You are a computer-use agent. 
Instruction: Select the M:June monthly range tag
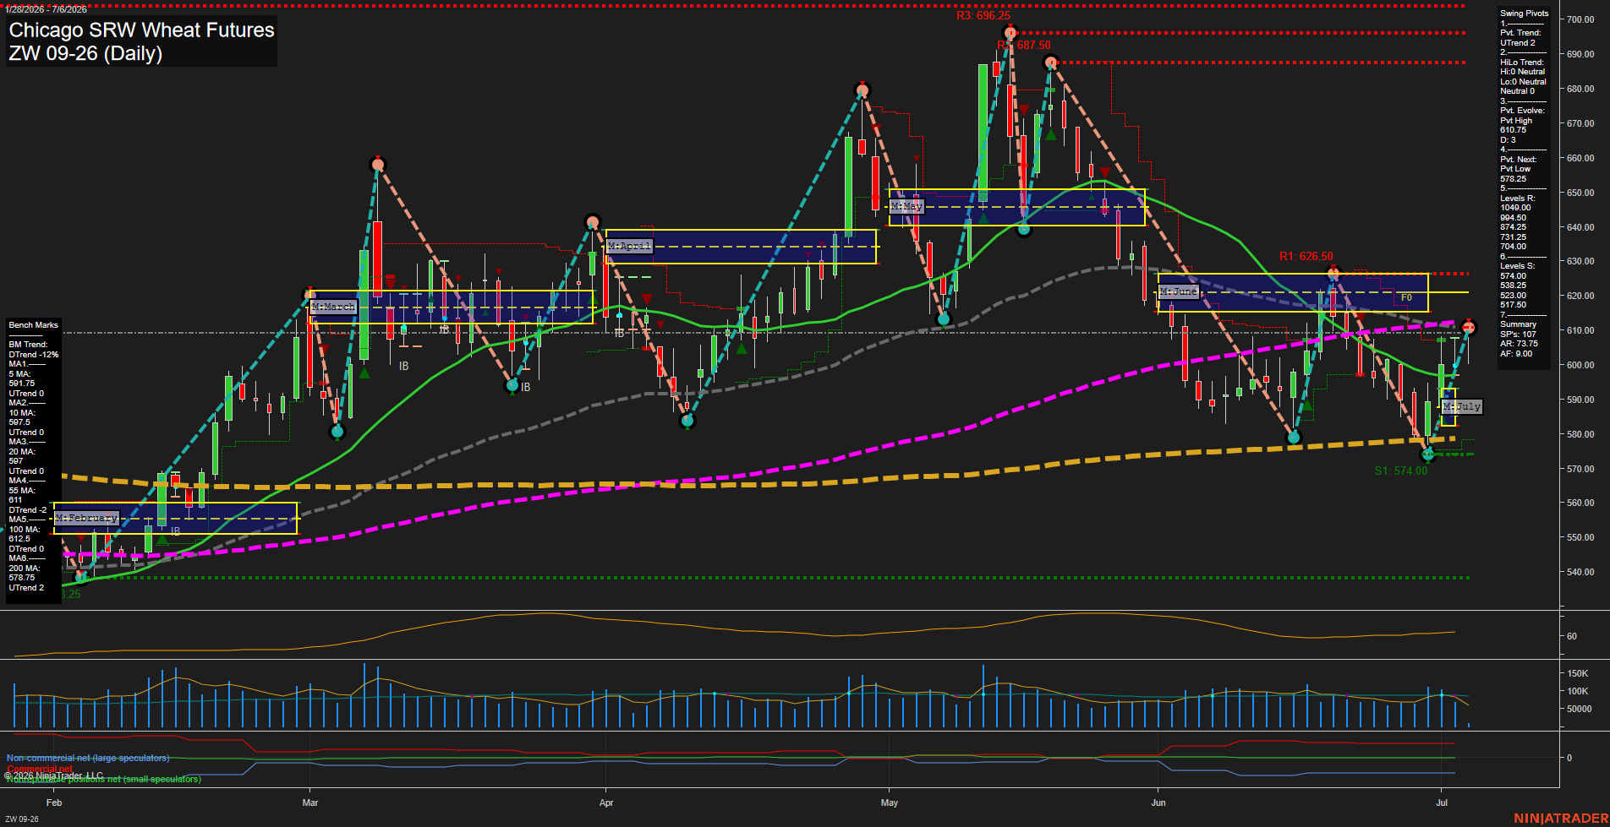point(1178,291)
